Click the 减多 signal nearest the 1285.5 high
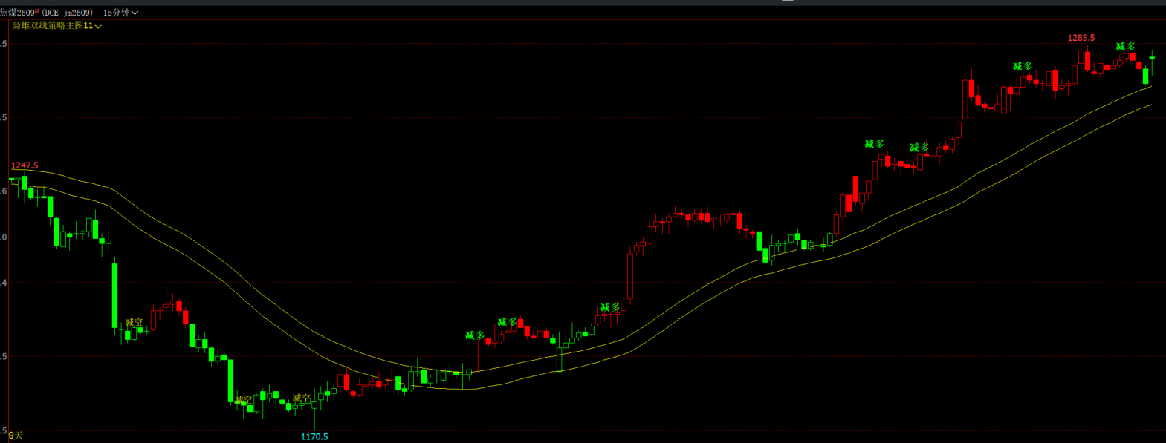The width and height of the screenshot is (1166, 443). 1125,47
